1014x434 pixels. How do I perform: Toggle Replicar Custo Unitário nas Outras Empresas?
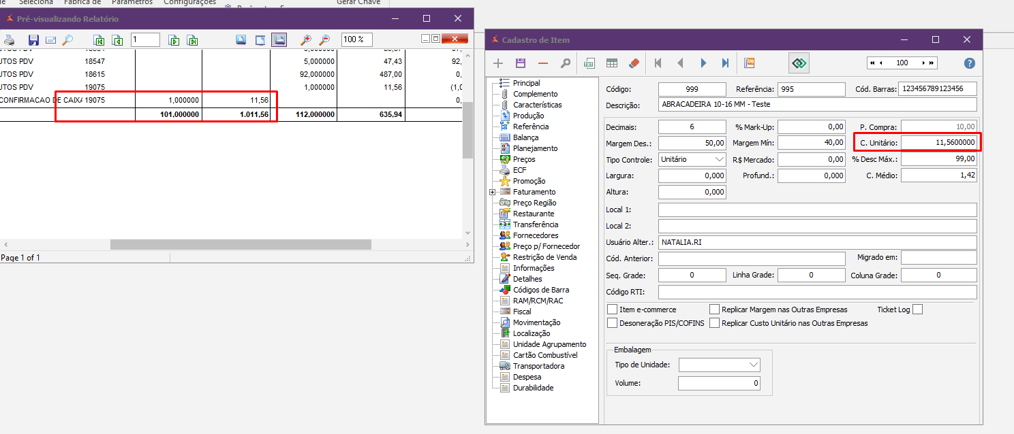[714, 323]
